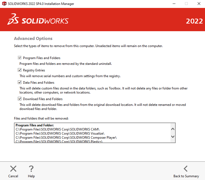
Task: Click the SOLIDWORKS logo in the red banner
Action: point(38,21)
